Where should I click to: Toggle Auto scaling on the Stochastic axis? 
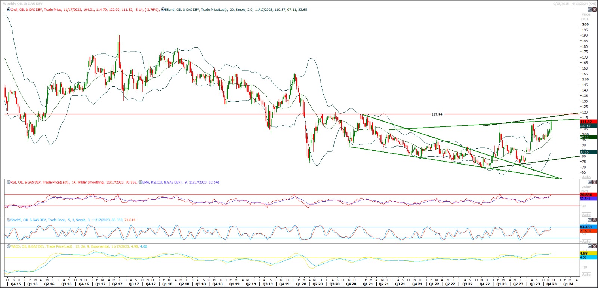click(x=586, y=241)
